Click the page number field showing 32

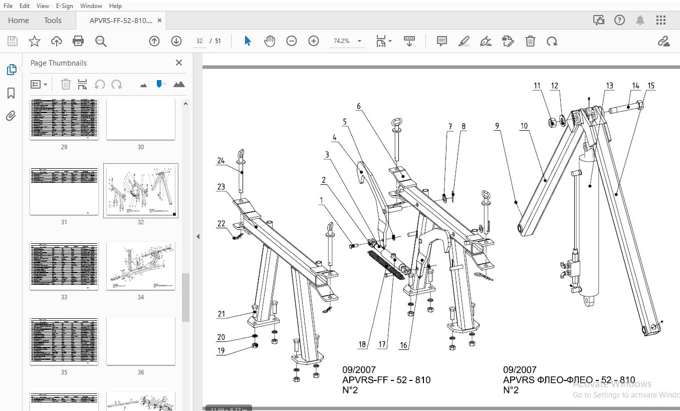199,41
